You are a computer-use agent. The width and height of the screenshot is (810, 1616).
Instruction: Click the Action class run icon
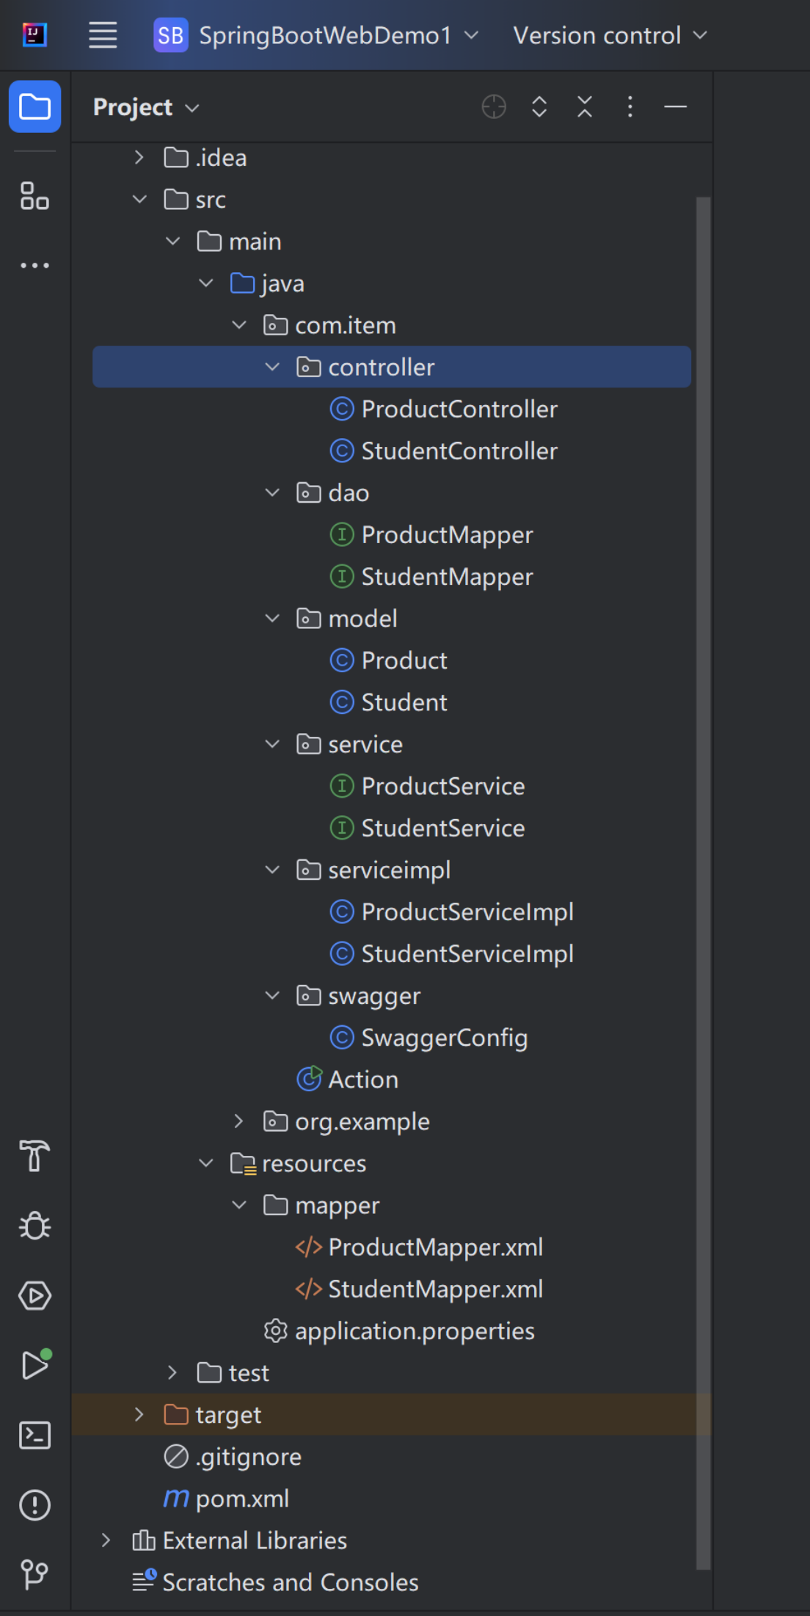click(309, 1079)
